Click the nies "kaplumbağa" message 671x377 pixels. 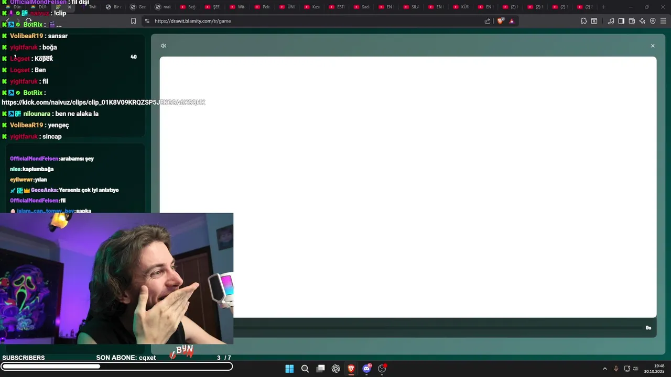coord(31,169)
